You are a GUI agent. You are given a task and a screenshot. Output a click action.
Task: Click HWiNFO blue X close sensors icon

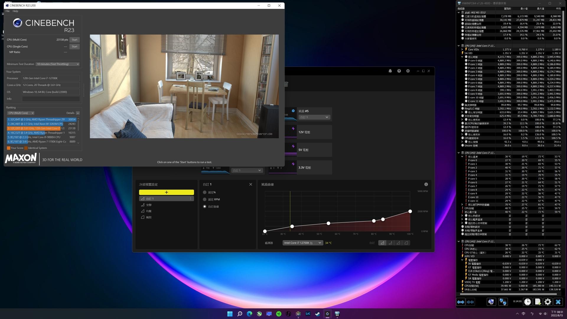pyautogui.click(x=558, y=302)
